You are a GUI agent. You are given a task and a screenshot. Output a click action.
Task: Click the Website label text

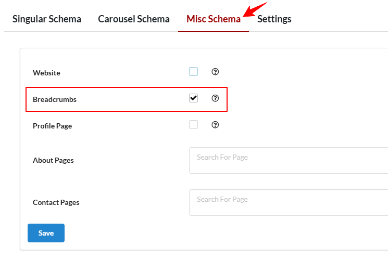click(46, 73)
